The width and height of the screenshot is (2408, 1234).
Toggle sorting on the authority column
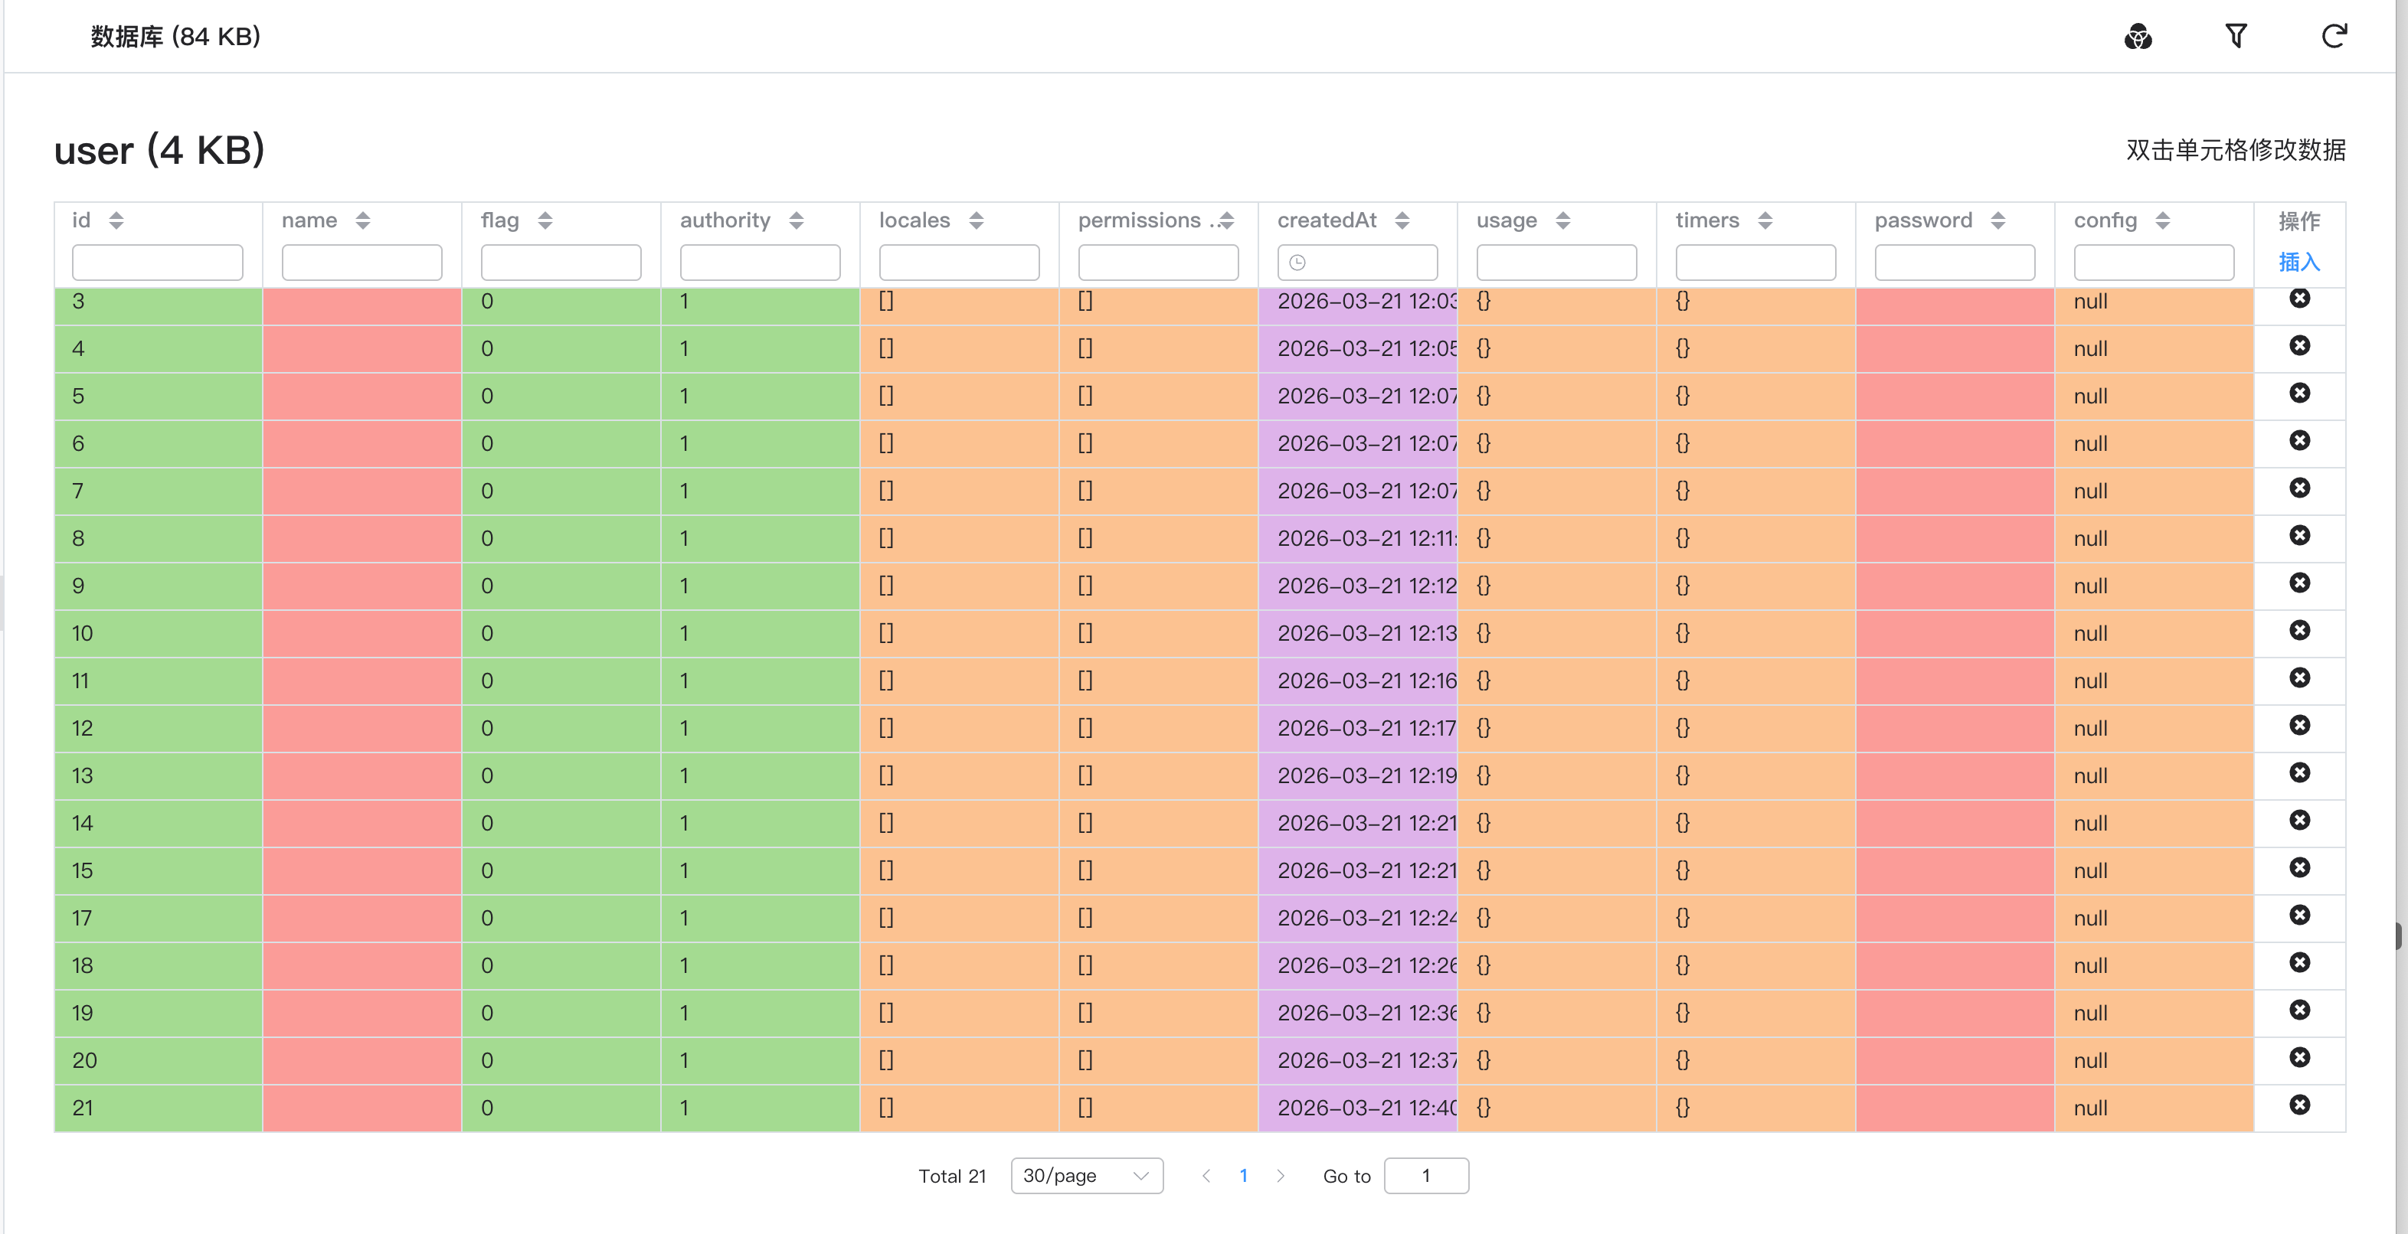(x=796, y=220)
